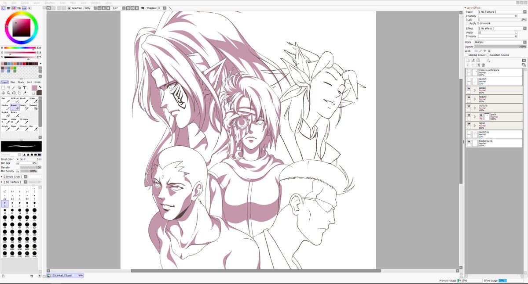The height and width of the screenshot is (284, 528).
Task: Switch to the Artistic brush tab
Action: click(x=37, y=82)
